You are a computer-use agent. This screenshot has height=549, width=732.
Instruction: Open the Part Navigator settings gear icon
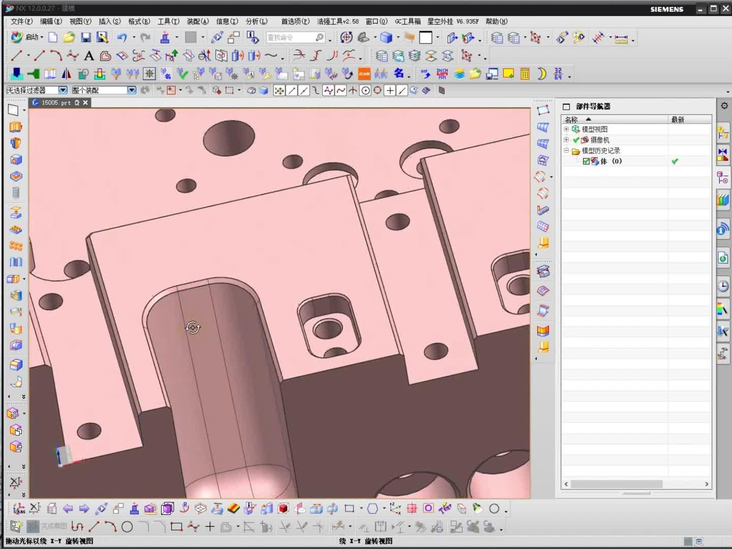pyautogui.click(x=724, y=106)
